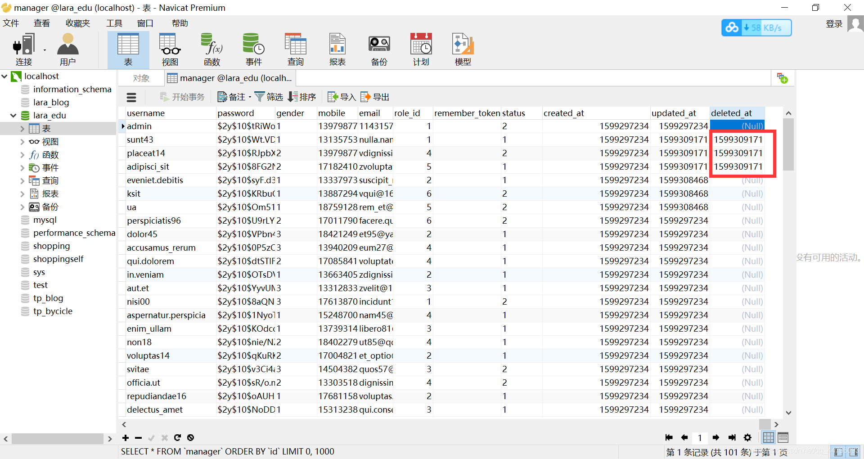Expand the 函数 functions node in tree
The width and height of the screenshot is (864, 459).
[x=22, y=155]
